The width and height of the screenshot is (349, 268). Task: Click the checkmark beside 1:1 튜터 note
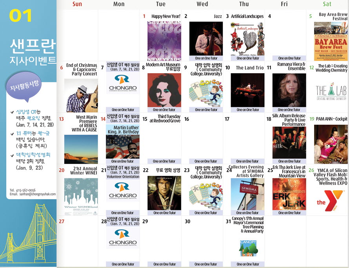(12, 133)
